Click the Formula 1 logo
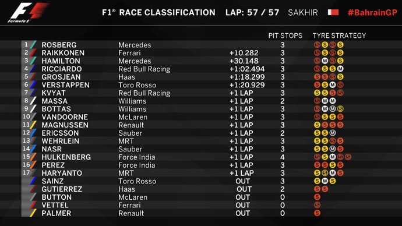 coord(27,12)
